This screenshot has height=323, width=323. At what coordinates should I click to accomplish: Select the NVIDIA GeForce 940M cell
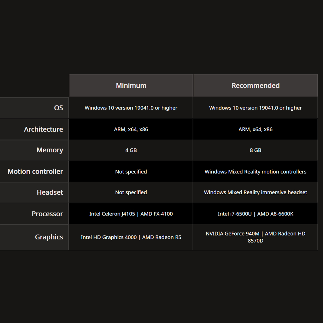pyautogui.click(x=255, y=237)
